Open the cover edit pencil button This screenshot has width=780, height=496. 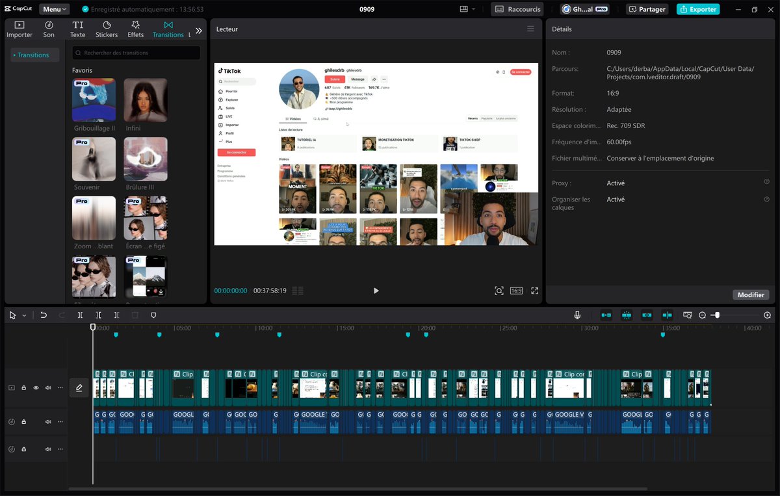[79, 387]
